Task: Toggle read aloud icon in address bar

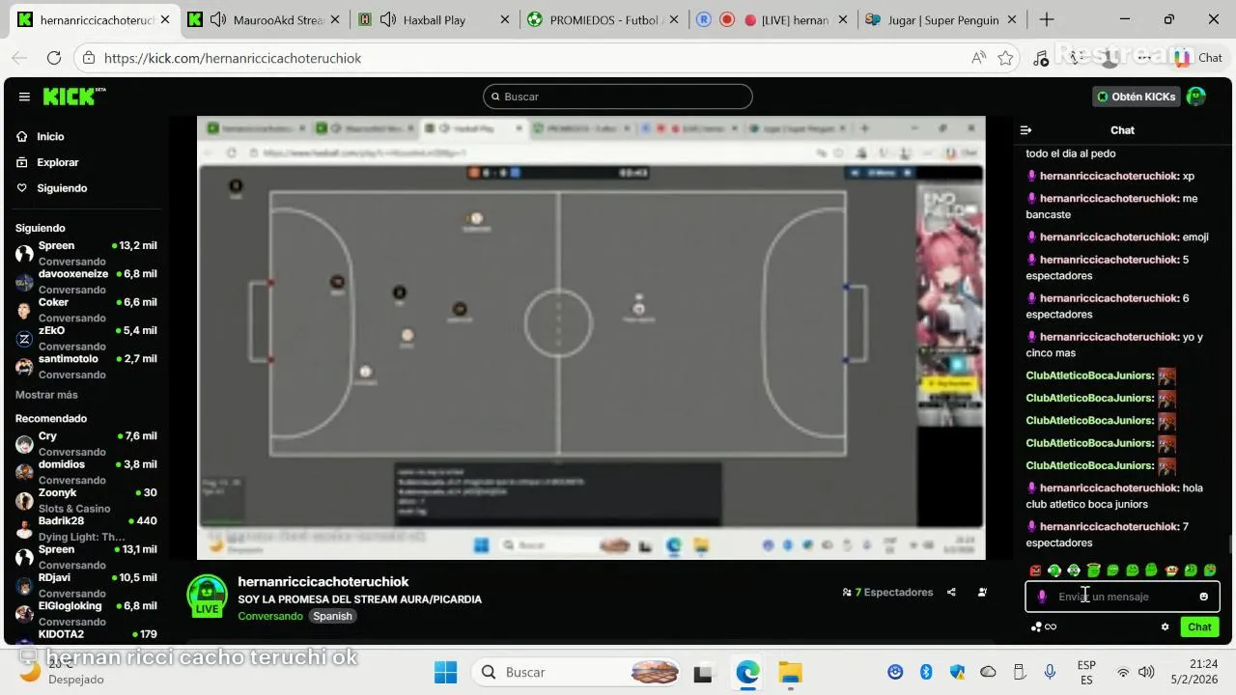Action: (979, 58)
